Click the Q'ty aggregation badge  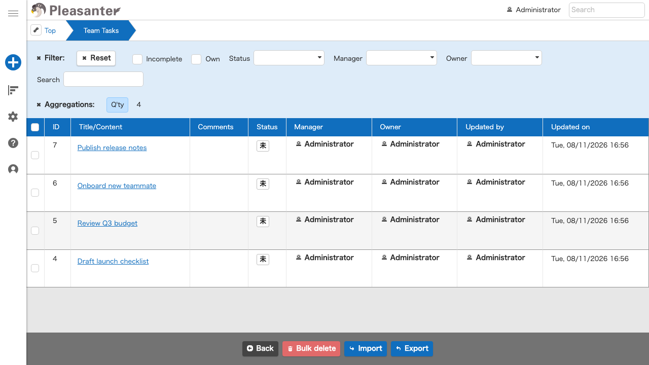pos(117,105)
